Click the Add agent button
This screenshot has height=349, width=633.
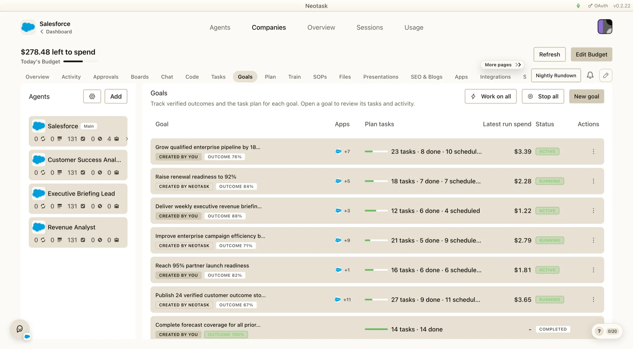pos(116,96)
